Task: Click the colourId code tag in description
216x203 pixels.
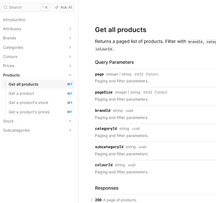Action: (104, 49)
